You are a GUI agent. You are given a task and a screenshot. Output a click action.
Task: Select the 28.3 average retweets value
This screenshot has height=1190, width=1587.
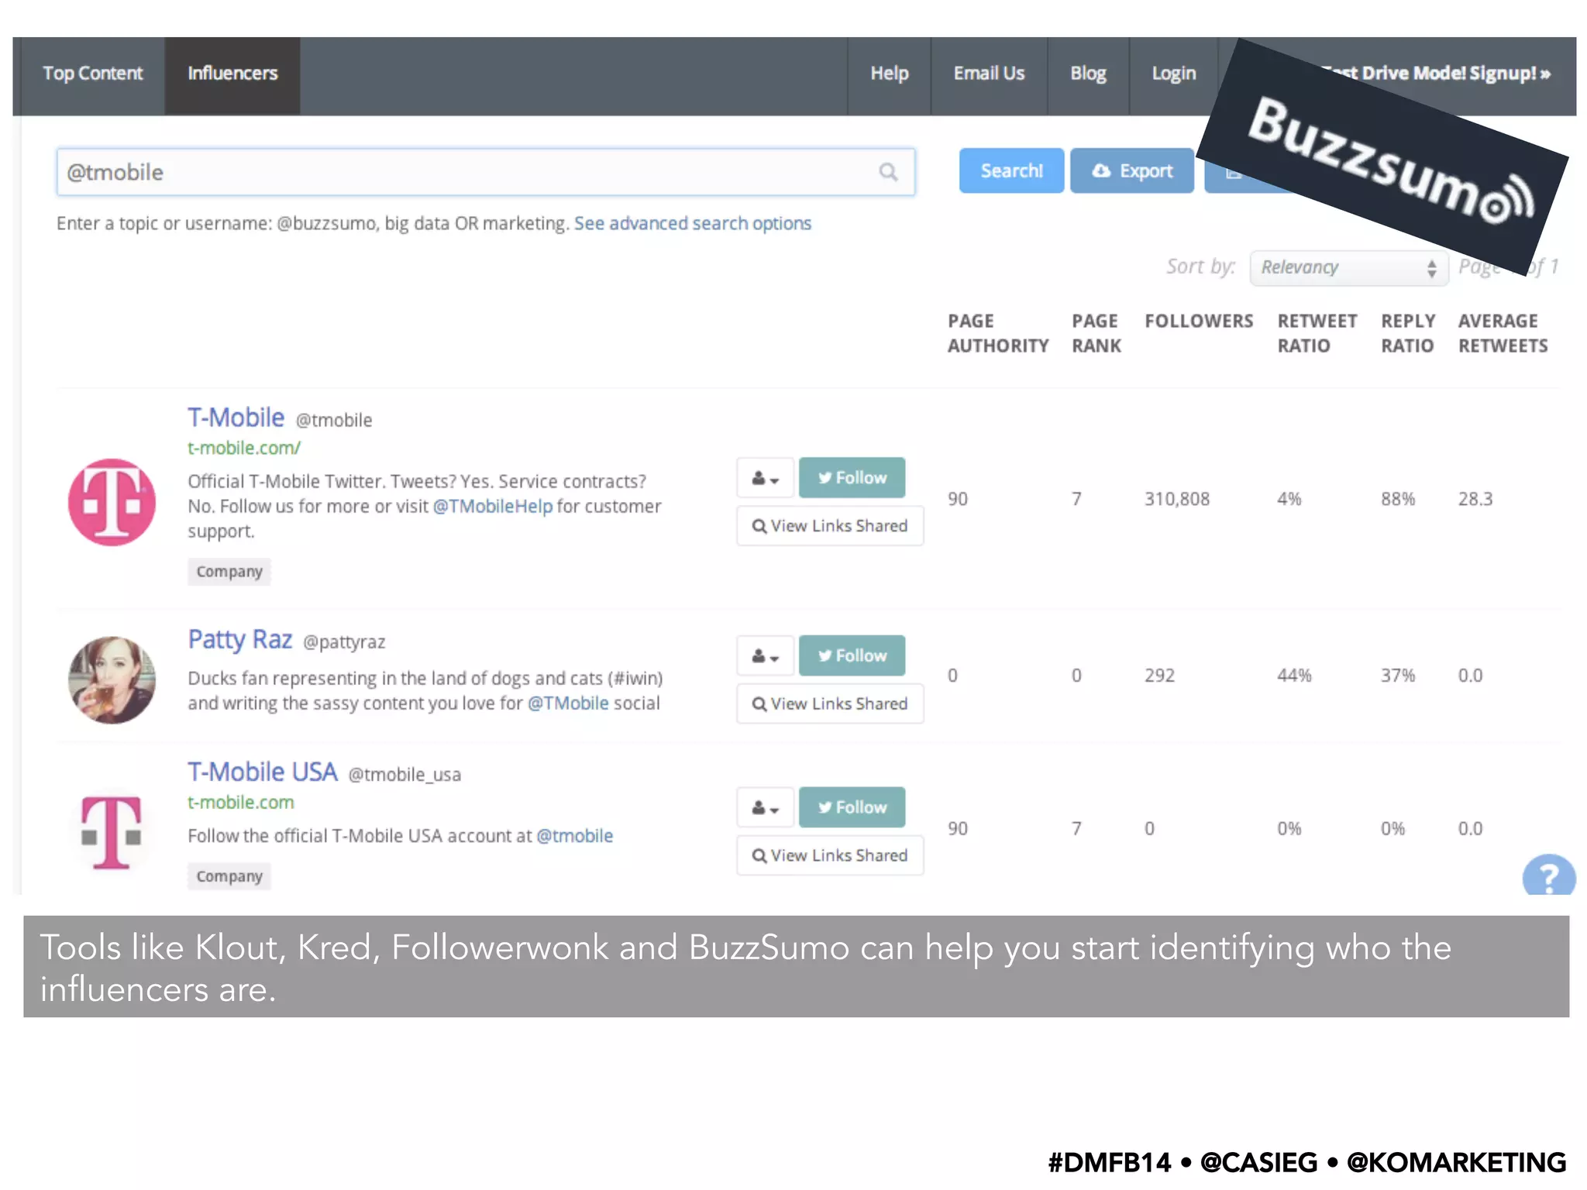point(1475,499)
